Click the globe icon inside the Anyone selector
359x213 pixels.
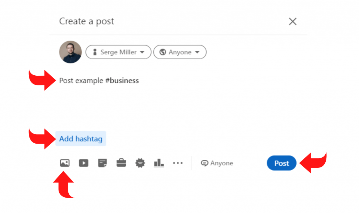(x=163, y=52)
